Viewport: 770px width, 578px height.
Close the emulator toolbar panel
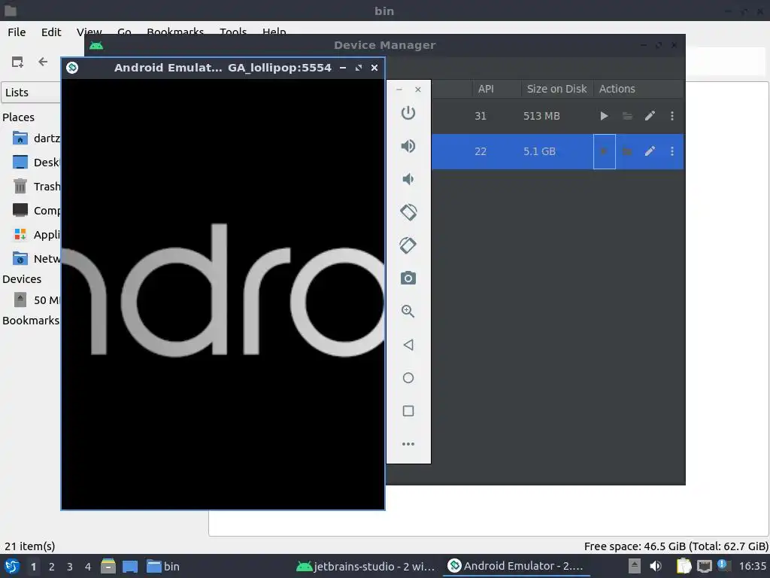click(x=418, y=90)
